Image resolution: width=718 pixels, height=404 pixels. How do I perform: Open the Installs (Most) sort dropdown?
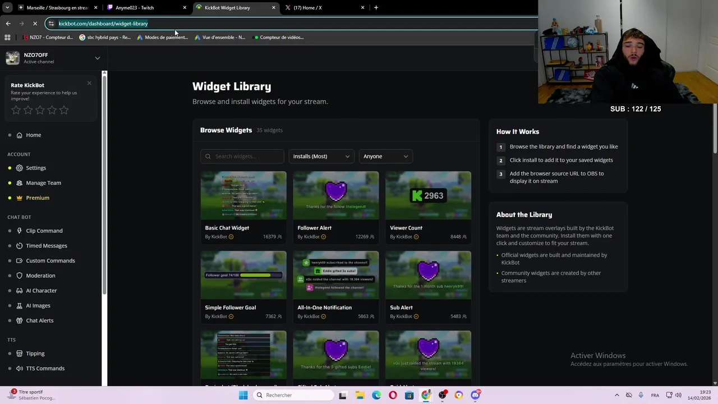tap(321, 157)
